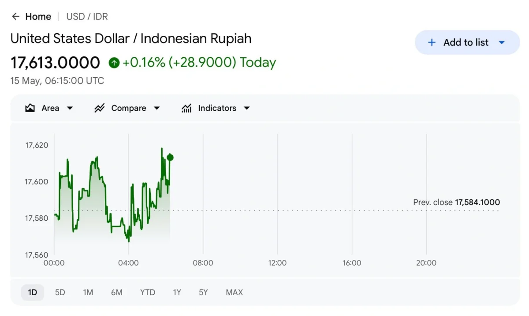This screenshot has height=316, width=529.
Task: Click the USD / IDR breadcrumb
Action: coord(87,17)
